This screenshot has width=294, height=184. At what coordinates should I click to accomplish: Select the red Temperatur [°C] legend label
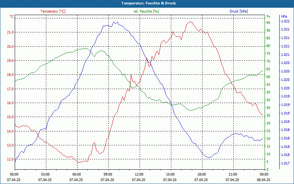click(x=53, y=11)
